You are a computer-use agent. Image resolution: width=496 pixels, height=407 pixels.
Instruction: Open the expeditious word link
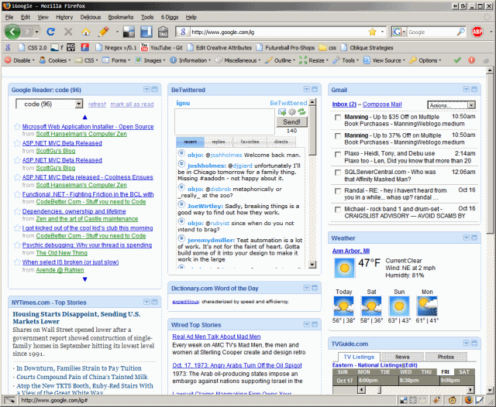tap(185, 302)
